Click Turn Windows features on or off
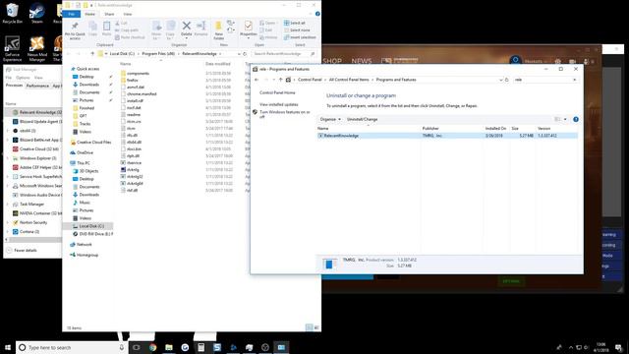Screen dimensions: 629x354 click(284, 114)
